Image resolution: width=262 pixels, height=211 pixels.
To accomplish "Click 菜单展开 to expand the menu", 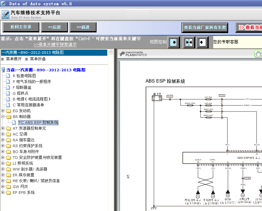I will coord(14,59).
